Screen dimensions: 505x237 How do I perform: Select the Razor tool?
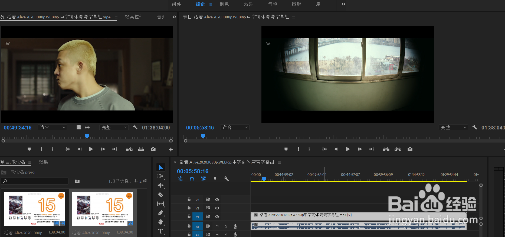pyautogui.click(x=160, y=195)
